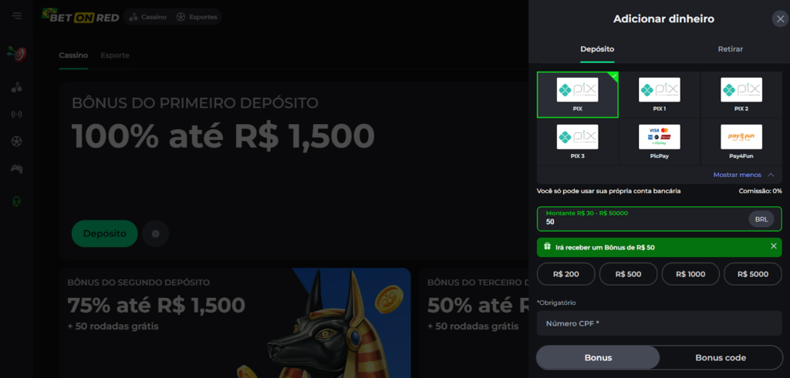Click the gamepad icon in sidebar
Image resolution: width=790 pixels, height=378 pixels.
click(17, 169)
